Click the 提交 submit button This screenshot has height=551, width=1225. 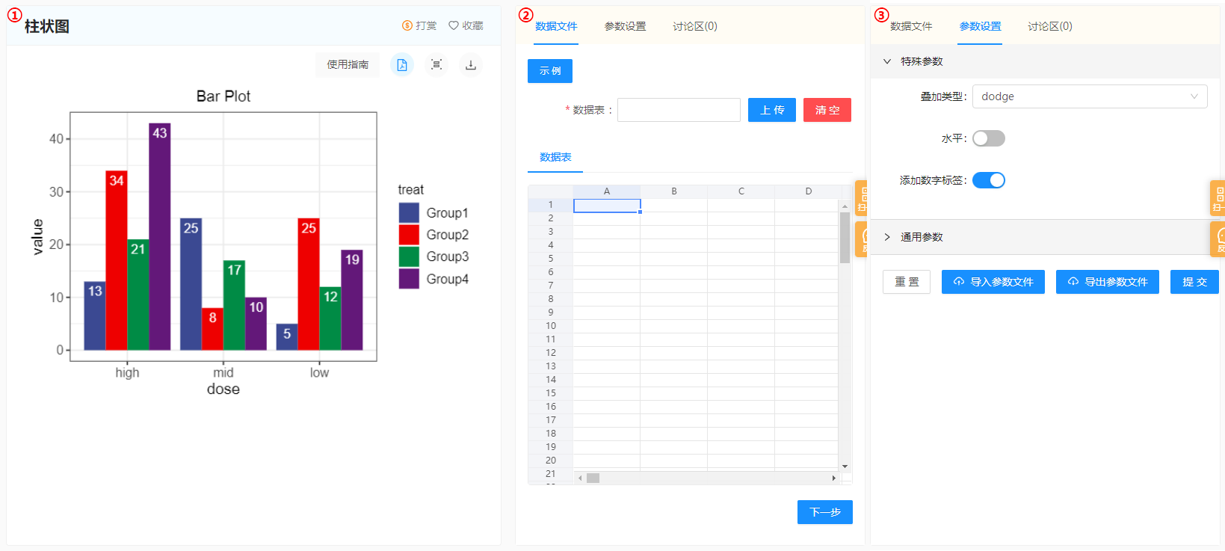[x=1194, y=282]
